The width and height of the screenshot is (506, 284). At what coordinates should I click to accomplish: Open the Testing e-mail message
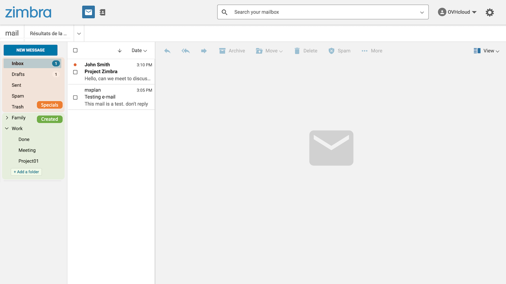pos(100,97)
